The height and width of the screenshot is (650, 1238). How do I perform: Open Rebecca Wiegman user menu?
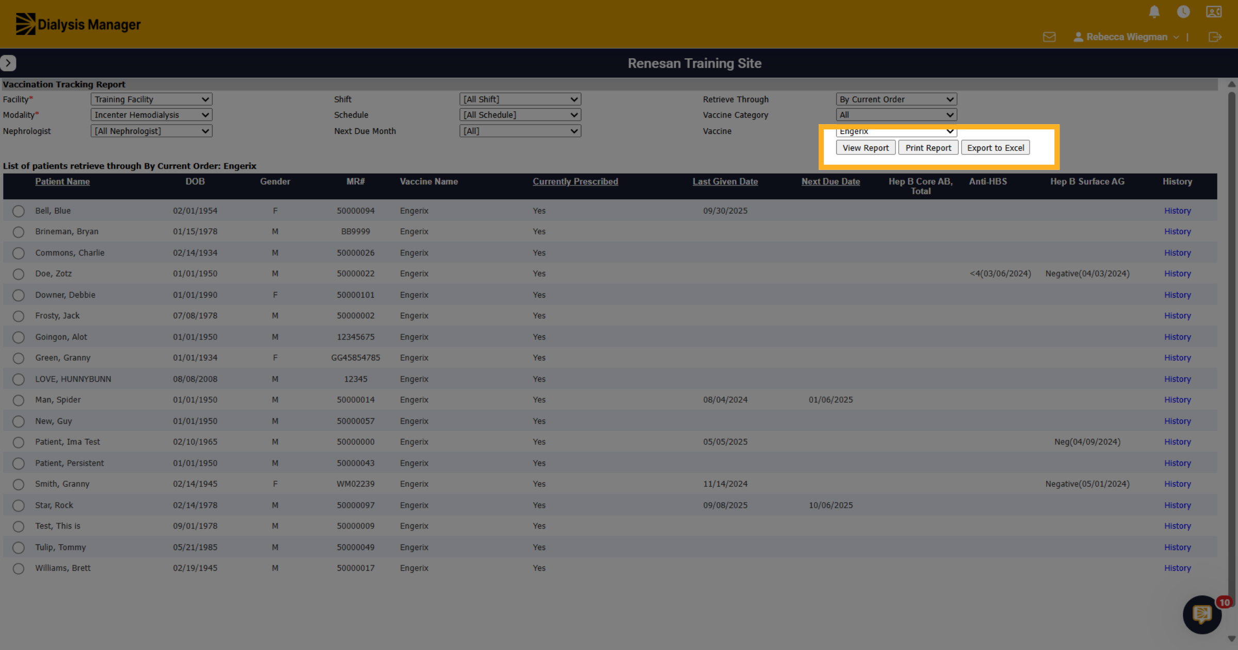click(x=1127, y=37)
